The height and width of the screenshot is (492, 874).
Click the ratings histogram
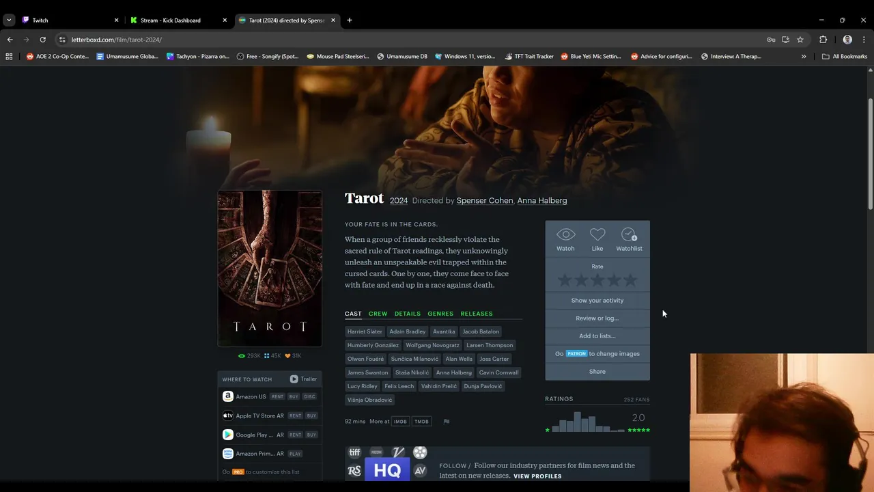(x=588, y=422)
